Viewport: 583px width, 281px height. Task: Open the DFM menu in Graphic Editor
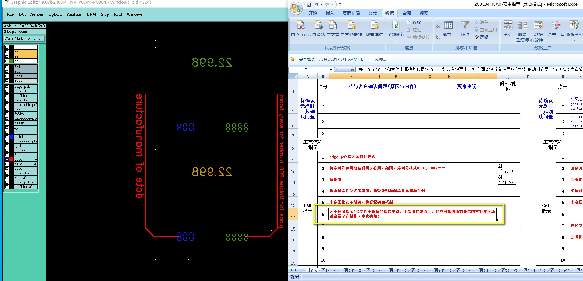(91, 14)
